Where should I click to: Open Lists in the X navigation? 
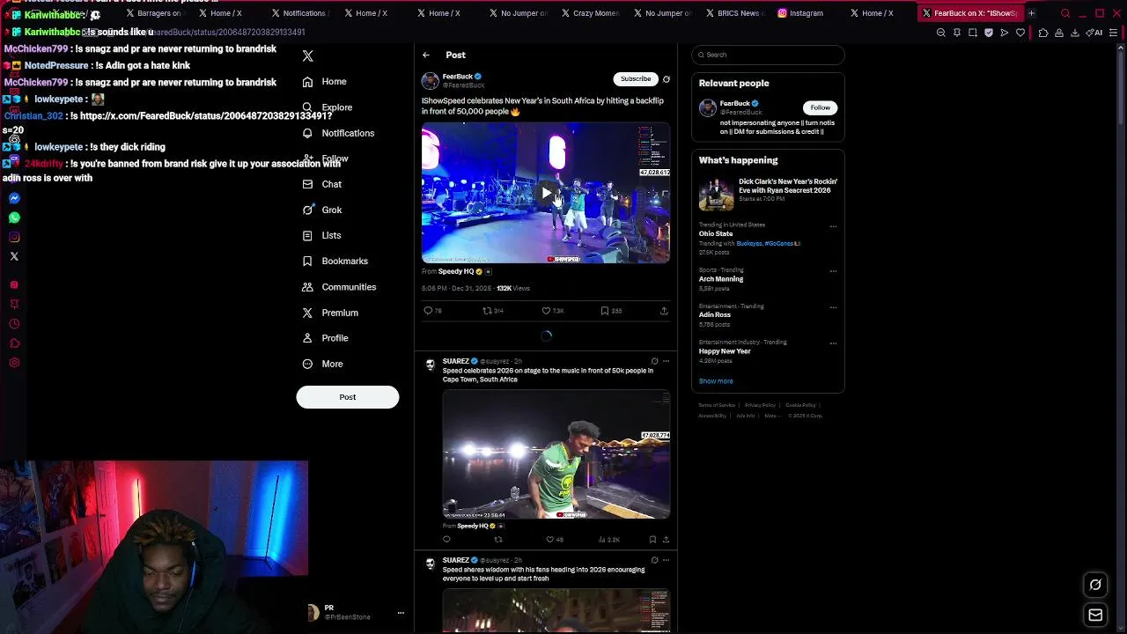[322, 235]
